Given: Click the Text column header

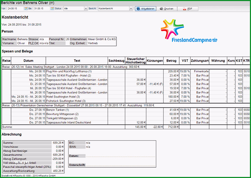Looking at the screenshot, I should [x=77, y=61].
